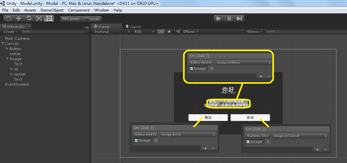
Task: Switch to the Game tab
Action: [133, 26]
